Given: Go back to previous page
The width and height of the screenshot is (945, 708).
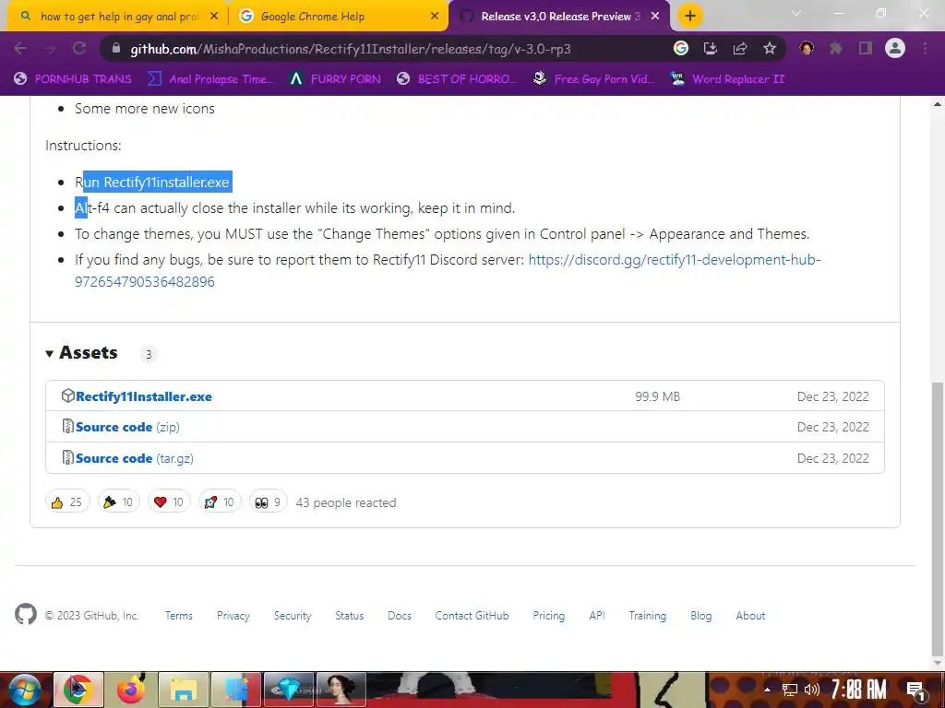Looking at the screenshot, I should pos(20,49).
